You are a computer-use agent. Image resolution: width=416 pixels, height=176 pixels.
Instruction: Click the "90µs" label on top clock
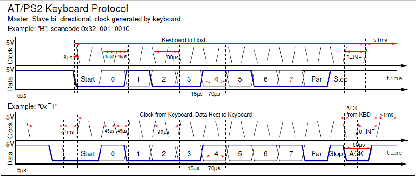coord(173,57)
